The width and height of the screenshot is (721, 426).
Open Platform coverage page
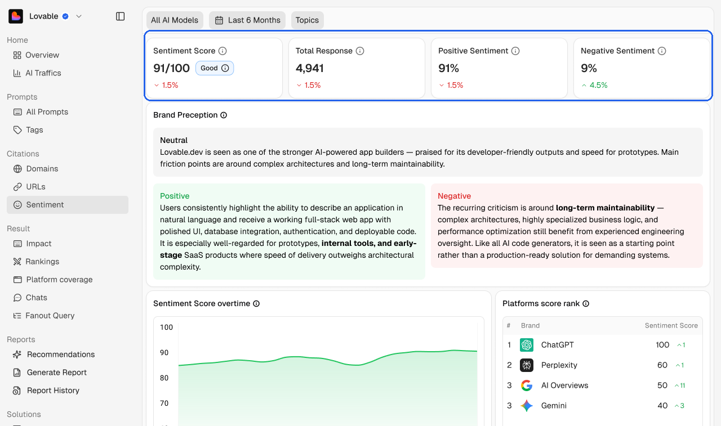point(68,280)
